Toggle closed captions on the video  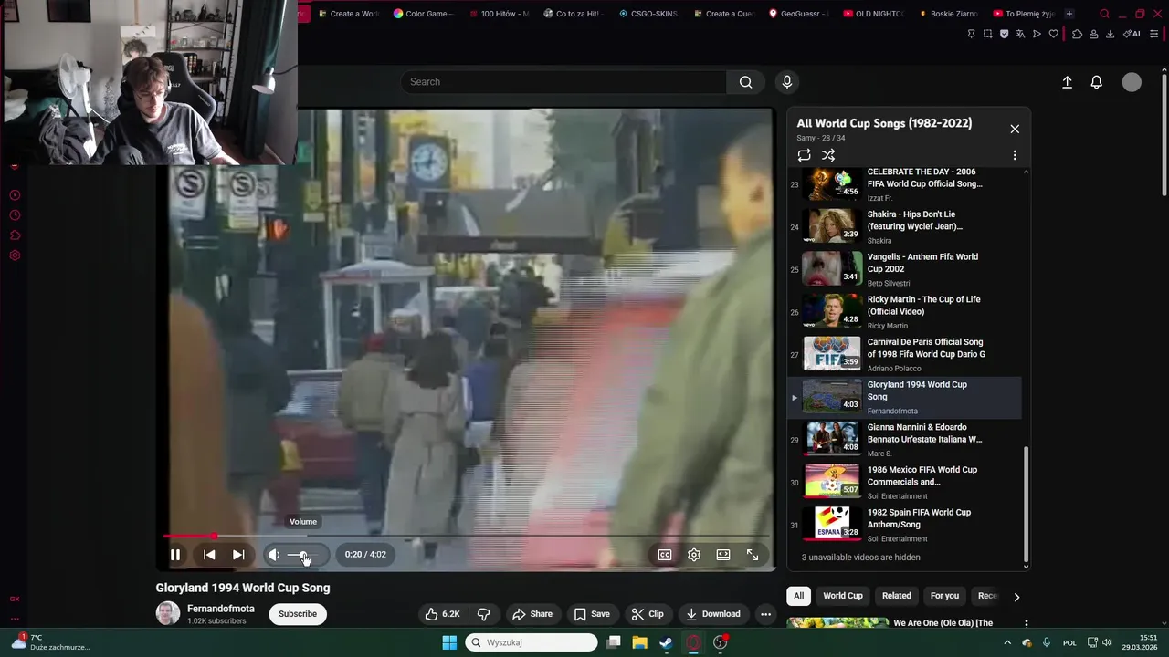(665, 554)
